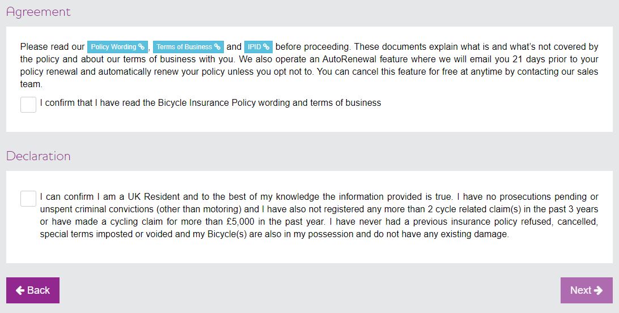Click the white Agreement panel background
Image resolution: width=619 pixels, height=313 pixels.
tap(482, 116)
